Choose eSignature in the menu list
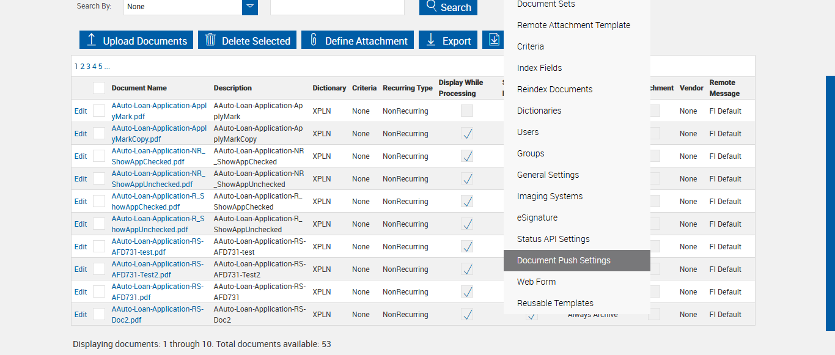 [x=537, y=218]
